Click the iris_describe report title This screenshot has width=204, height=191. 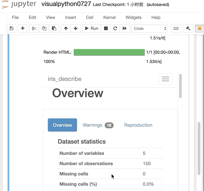[64, 79]
